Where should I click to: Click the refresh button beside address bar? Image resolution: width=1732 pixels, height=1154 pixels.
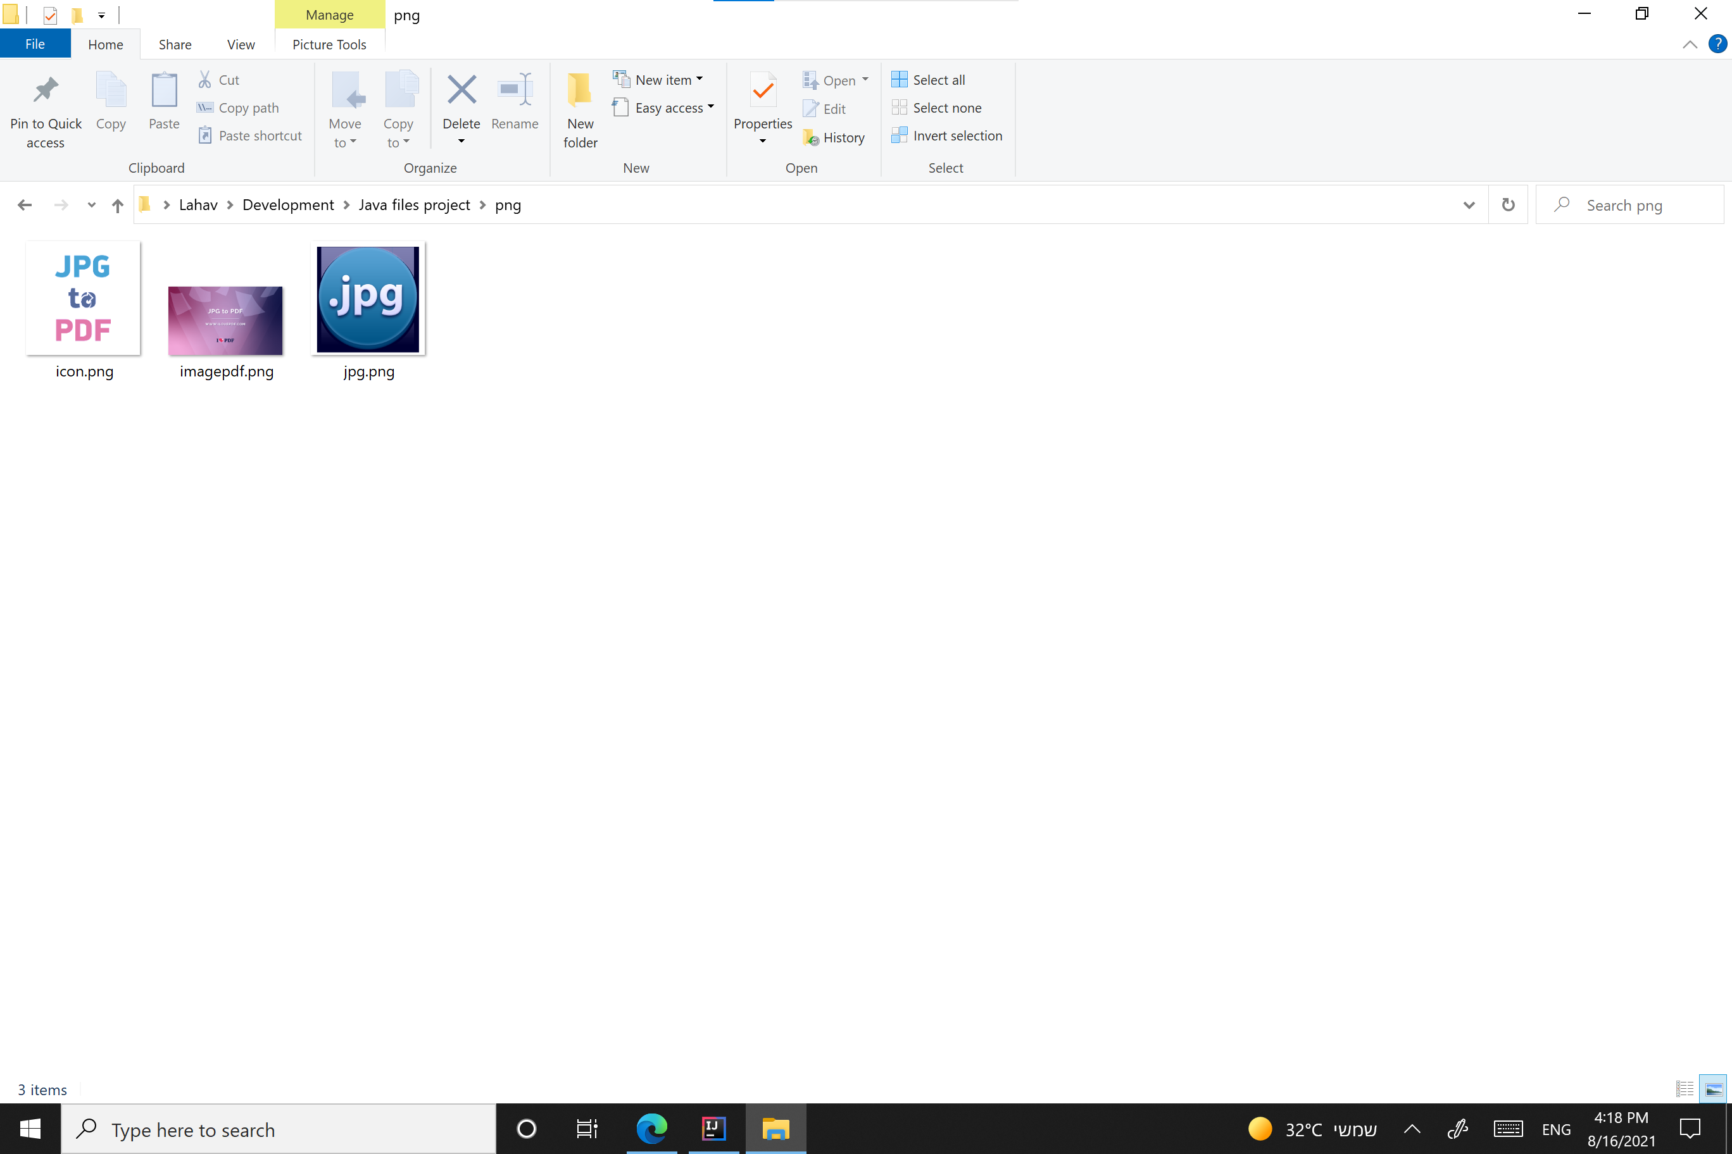(1507, 204)
